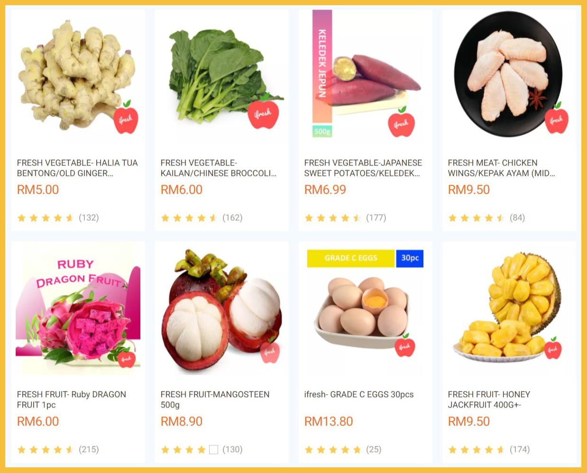The height and width of the screenshot is (473, 587).
Task: Open the chicken wings product image
Action: (x=509, y=77)
